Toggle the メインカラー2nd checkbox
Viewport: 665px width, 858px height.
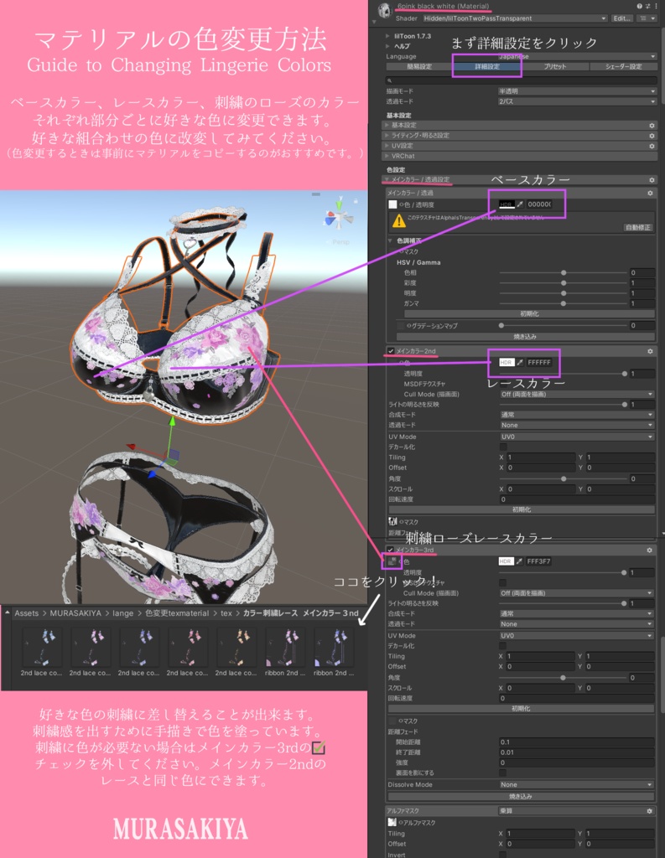pos(391,351)
